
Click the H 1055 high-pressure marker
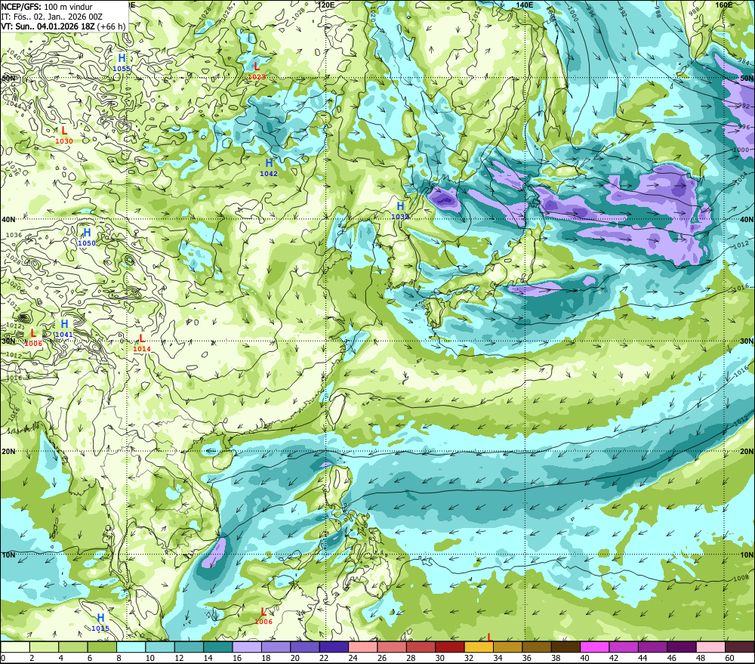tap(122, 63)
